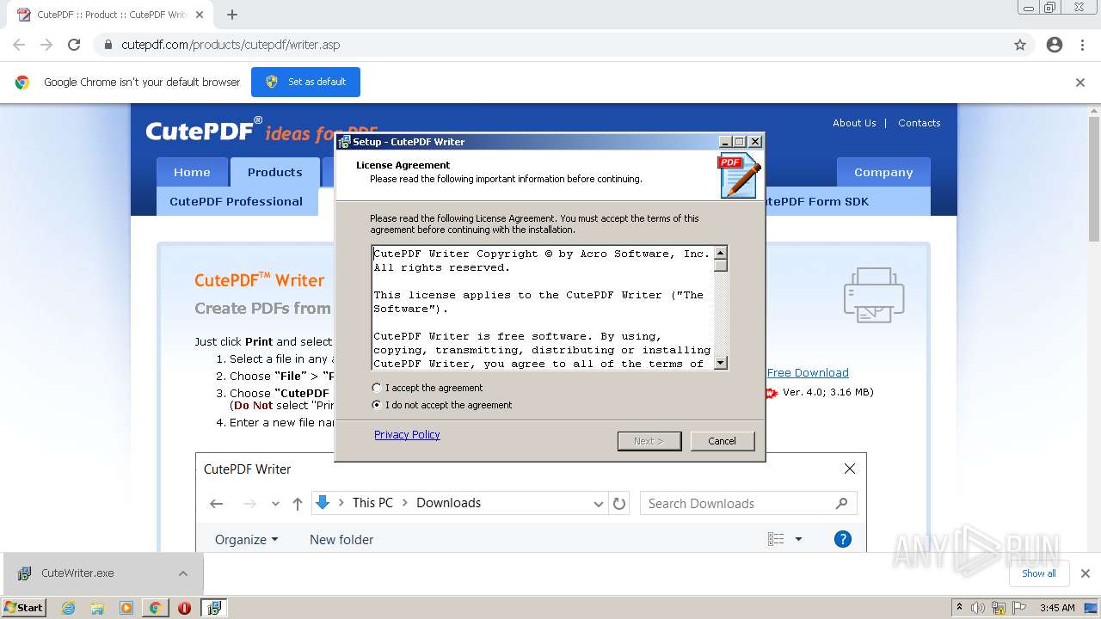Click the Downloads breadcrumb in file dialog
1101x619 pixels.
[x=448, y=503]
